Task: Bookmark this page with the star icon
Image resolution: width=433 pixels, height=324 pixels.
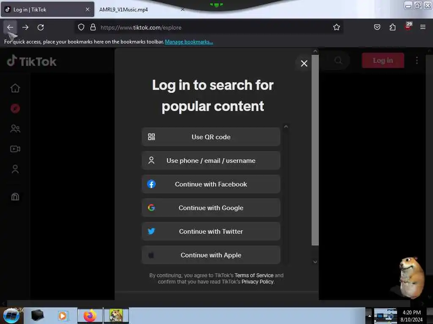Action: point(336,27)
